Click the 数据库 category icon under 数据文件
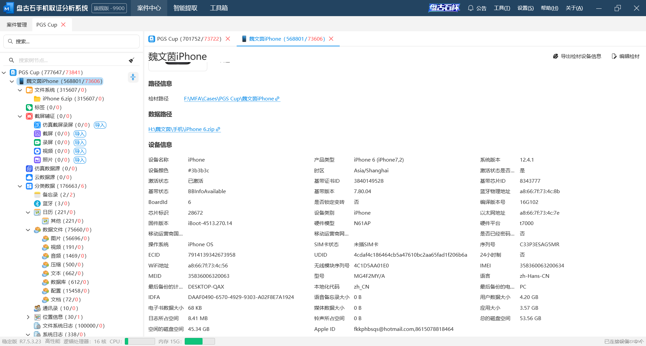 click(x=45, y=282)
